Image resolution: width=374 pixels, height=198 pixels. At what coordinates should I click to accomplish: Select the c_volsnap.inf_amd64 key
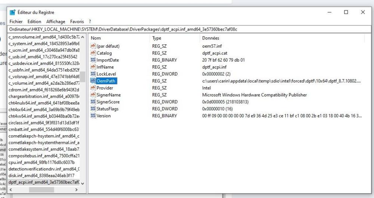[x=44, y=76]
